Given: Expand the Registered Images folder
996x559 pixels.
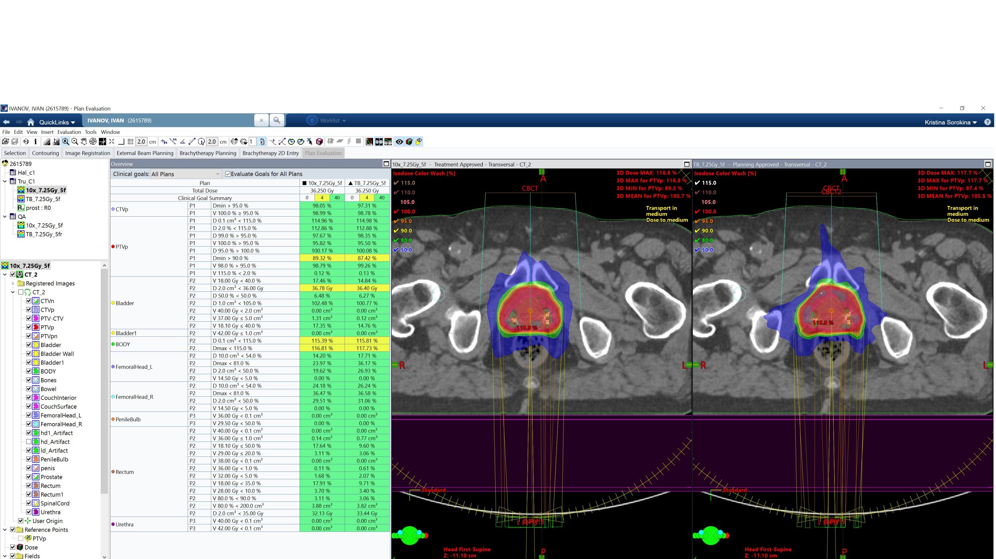Looking at the screenshot, I should click(x=13, y=283).
